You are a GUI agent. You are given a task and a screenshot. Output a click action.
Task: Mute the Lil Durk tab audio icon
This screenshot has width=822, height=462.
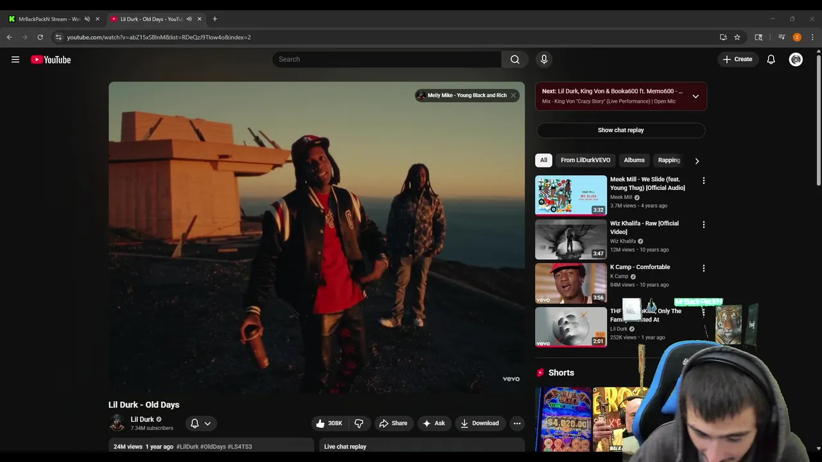click(x=189, y=19)
